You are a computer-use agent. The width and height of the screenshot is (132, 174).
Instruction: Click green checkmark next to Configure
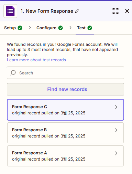(x=60, y=28)
